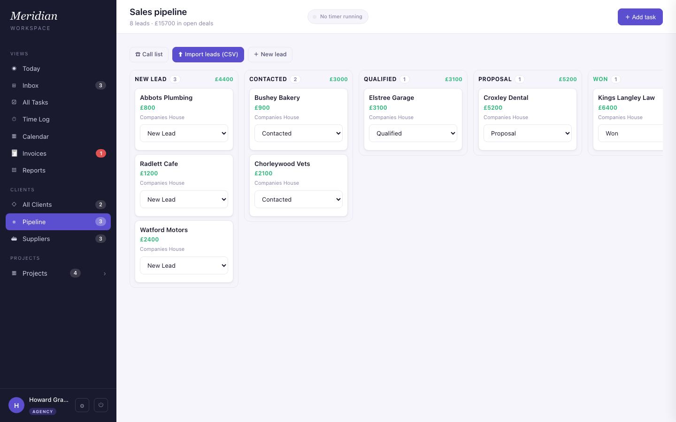Open Radlett Cafe stage dropdown
This screenshot has height=422, width=676.
(x=184, y=199)
